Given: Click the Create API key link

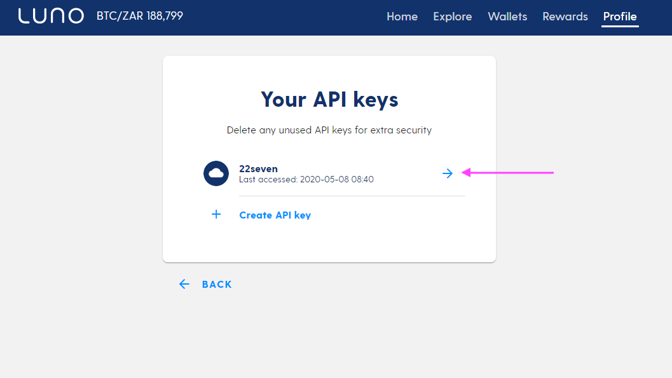Looking at the screenshot, I should coord(275,215).
